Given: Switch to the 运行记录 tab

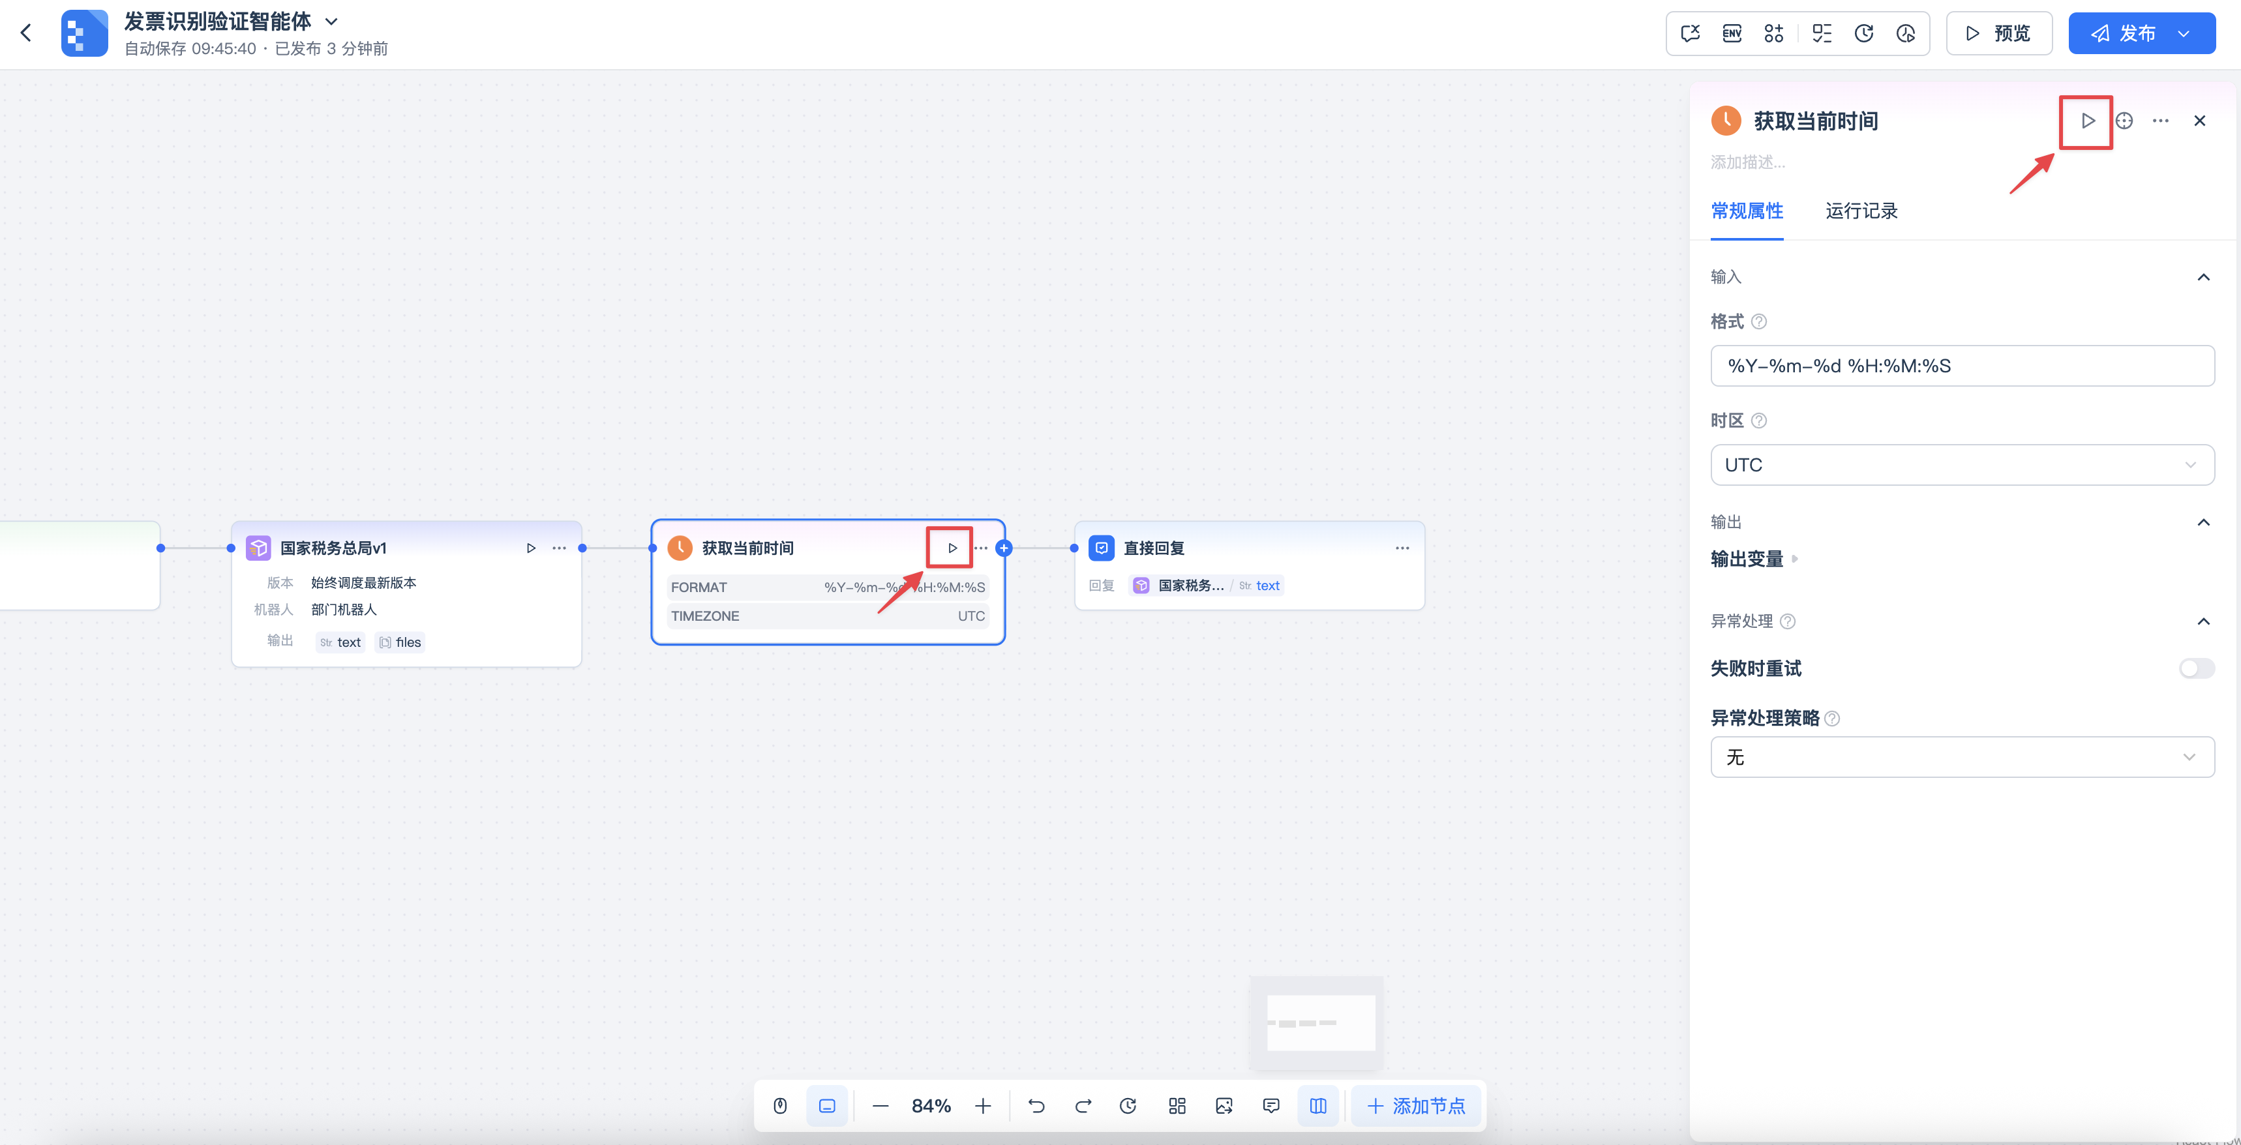Looking at the screenshot, I should tap(1861, 211).
